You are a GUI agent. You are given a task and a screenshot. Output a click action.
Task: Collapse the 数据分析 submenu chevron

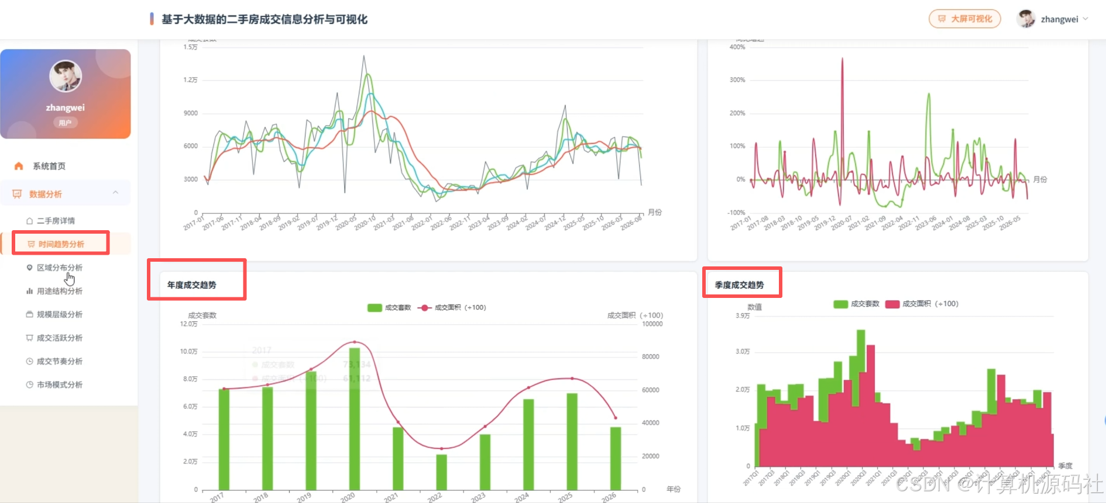(x=115, y=192)
